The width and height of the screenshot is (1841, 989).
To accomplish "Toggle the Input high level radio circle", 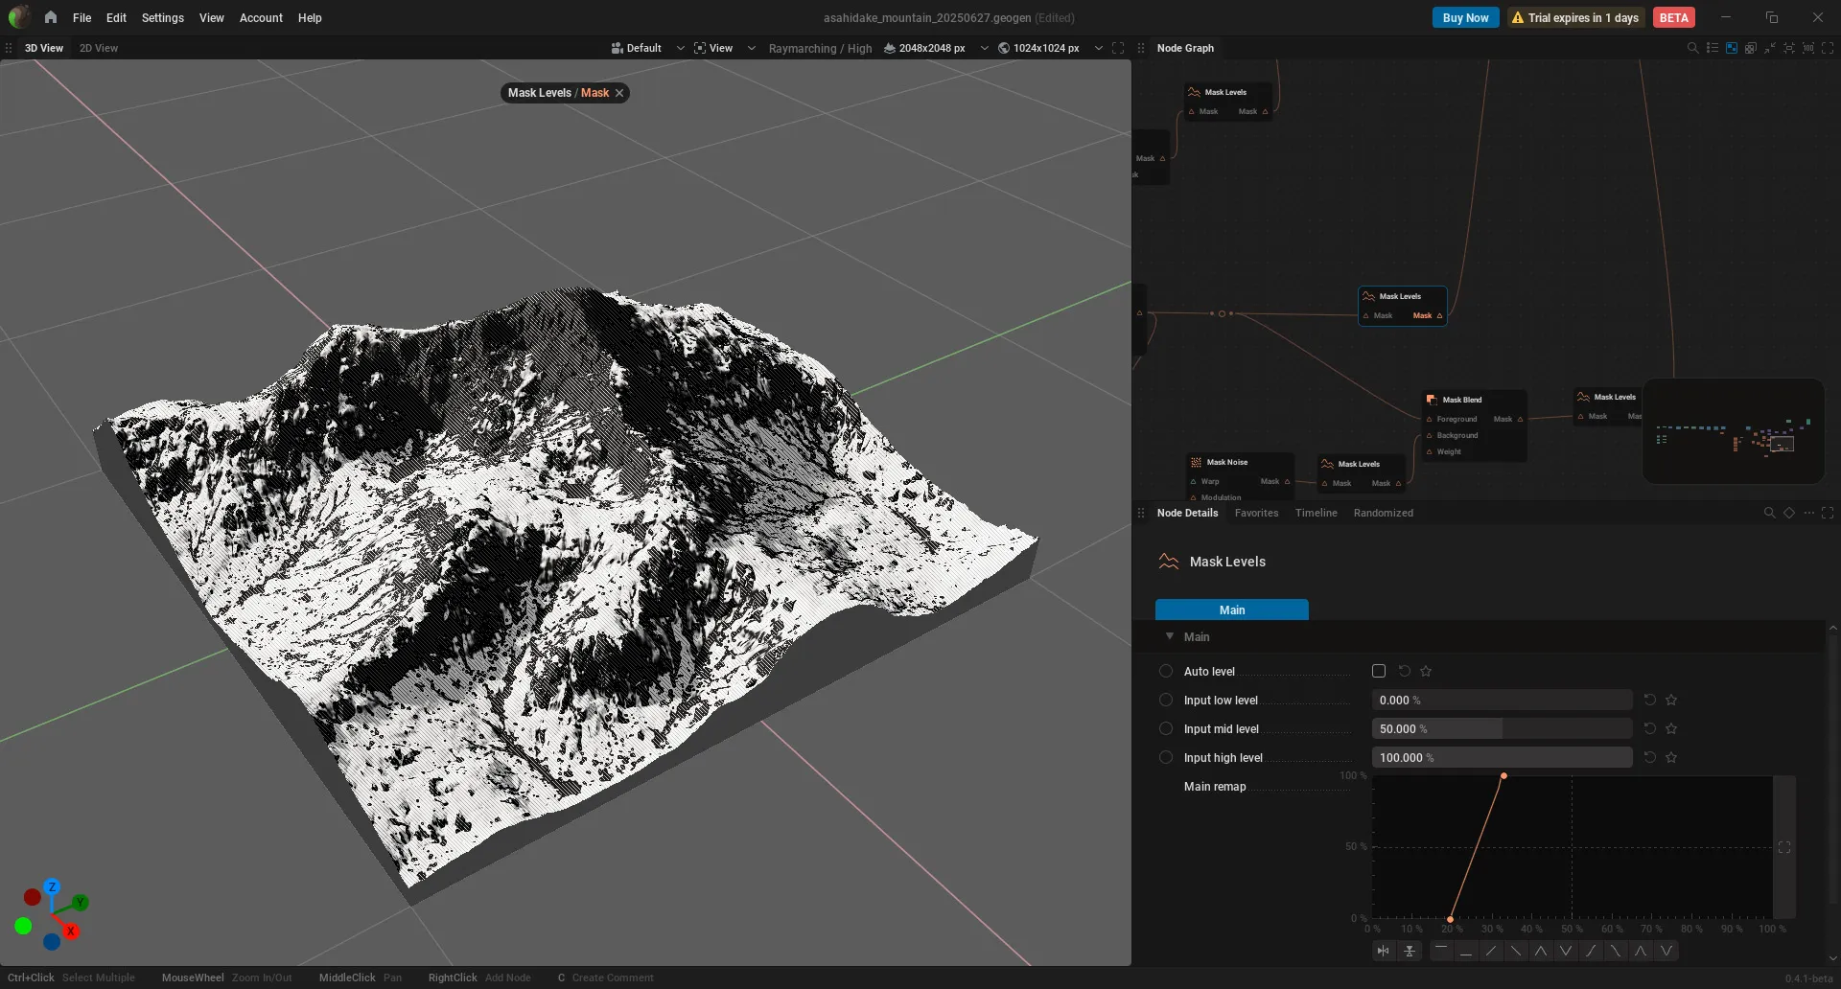I will [x=1166, y=757].
